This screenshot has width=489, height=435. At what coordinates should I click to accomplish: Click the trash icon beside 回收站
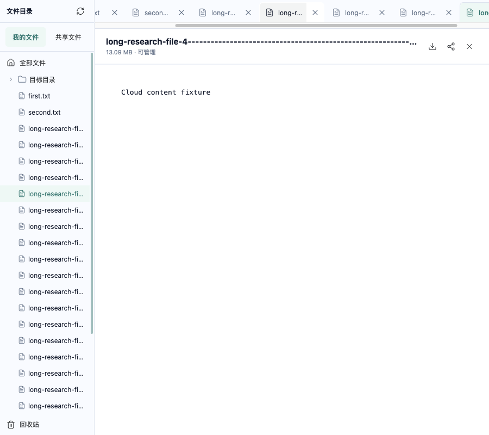pos(11,424)
